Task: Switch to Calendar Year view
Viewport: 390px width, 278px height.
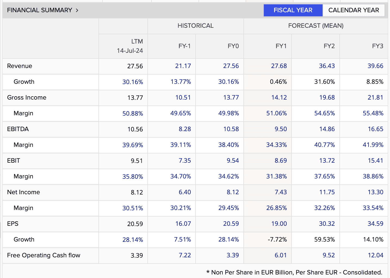Action: pyautogui.click(x=354, y=10)
